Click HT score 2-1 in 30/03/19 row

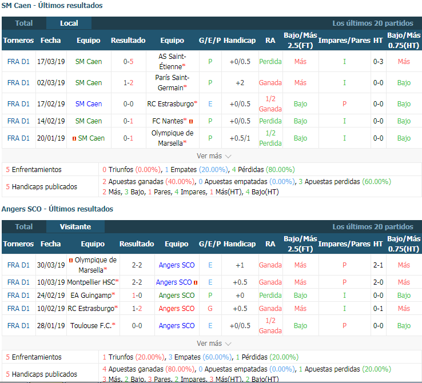pos(378,265)
